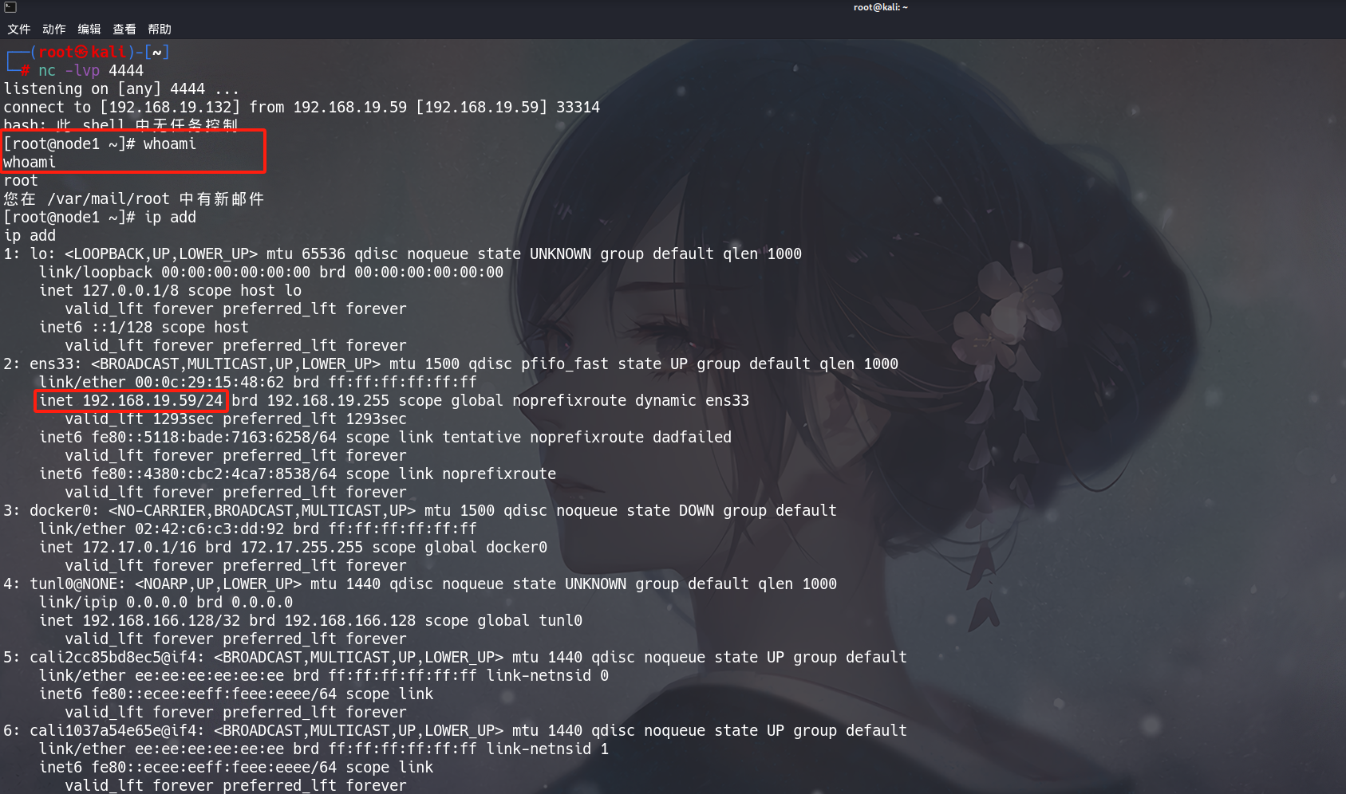Click the root@kali window title text
Image resolution: width=1346 pixels, height=794 pixels.
pos(881,7)
